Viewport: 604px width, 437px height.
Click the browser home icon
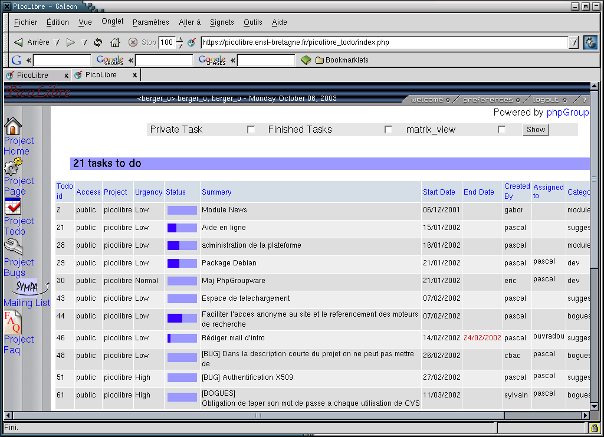coord(115,42)
